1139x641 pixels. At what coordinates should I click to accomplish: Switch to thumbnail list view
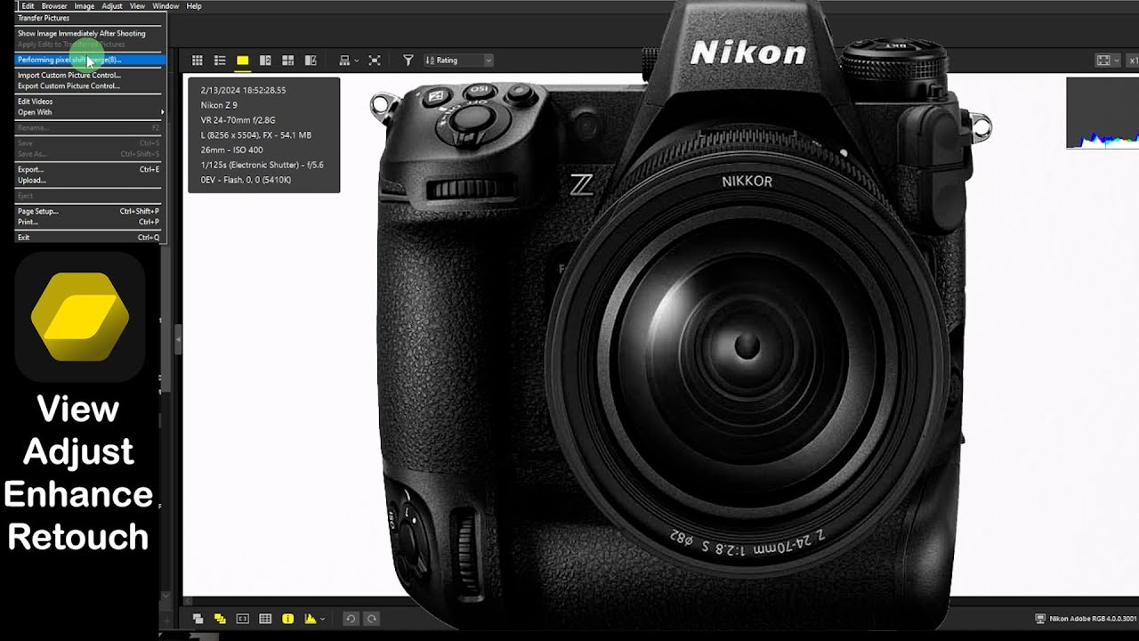click(220, 61)
